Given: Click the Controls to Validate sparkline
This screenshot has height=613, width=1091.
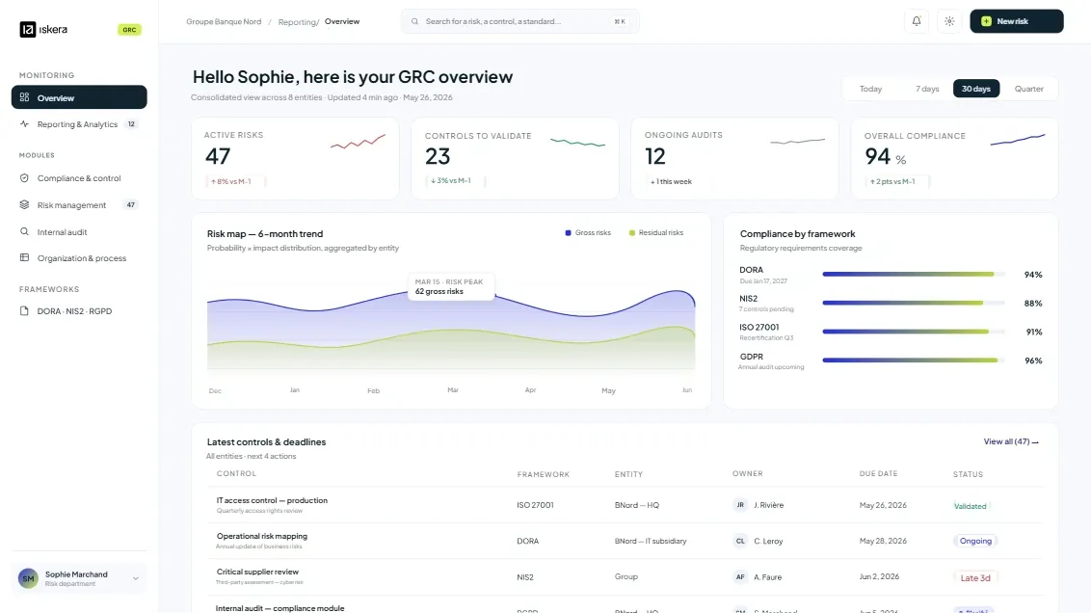Looking at the screenshot, I should coord(577,143).
